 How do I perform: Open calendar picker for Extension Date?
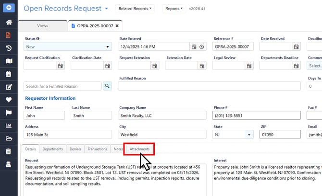pos(202,66)
